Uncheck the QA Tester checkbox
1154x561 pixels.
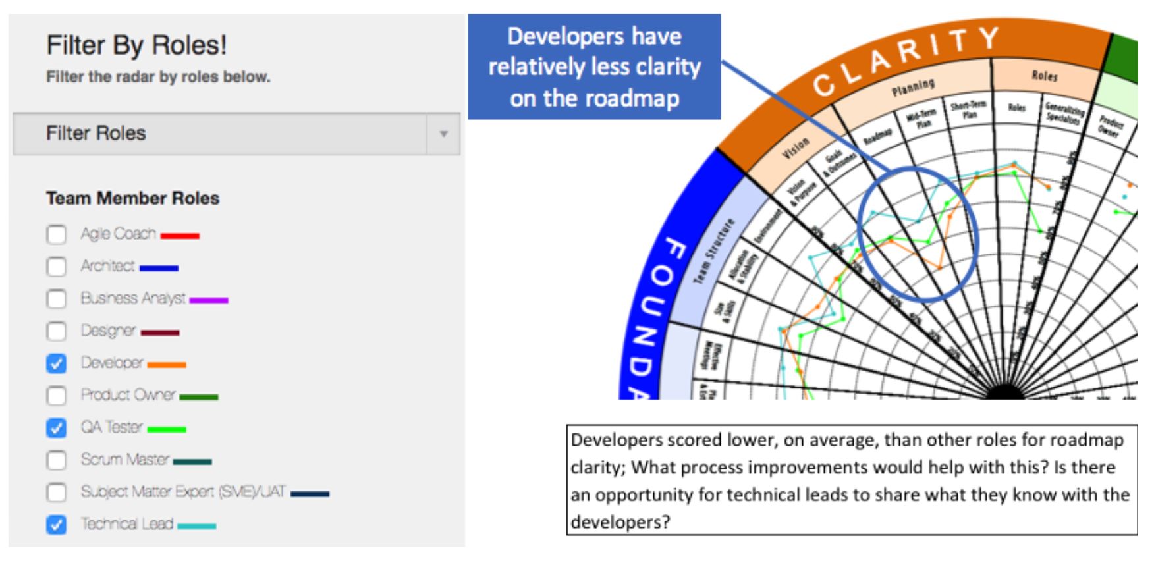[x=57, y=428]
